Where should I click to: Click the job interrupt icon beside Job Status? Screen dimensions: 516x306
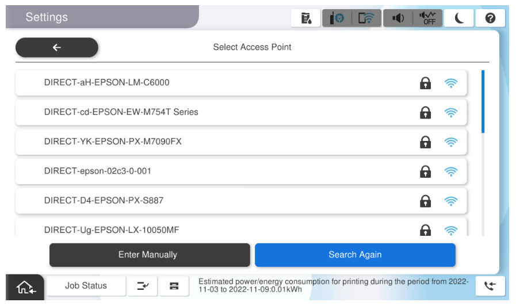click(x=143, y=286)
